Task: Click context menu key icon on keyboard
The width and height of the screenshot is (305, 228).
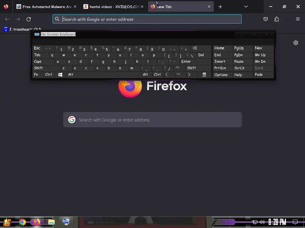Action: 204,75
